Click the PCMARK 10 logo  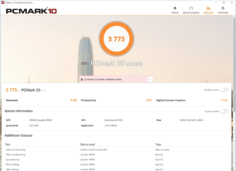tap(31, 11)
